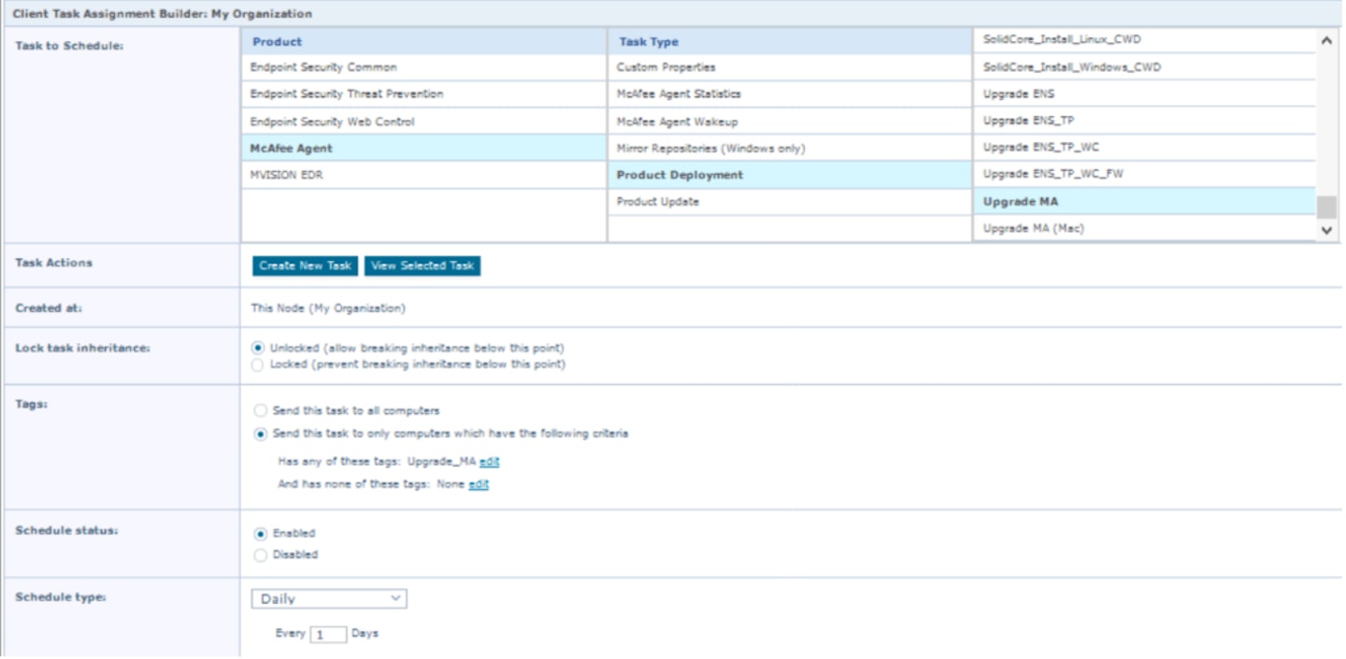This screenshot has width=1346, height=659.
Task: Click the task list scroll down arrow
Action: click(1326, 230)
